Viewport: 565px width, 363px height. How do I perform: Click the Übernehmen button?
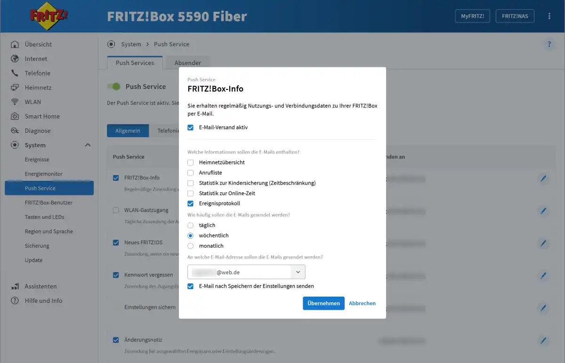323,303
